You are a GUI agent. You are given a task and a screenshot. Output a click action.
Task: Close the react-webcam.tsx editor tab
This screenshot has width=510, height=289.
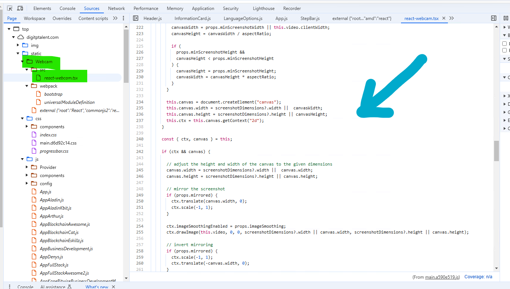[444, 18]
